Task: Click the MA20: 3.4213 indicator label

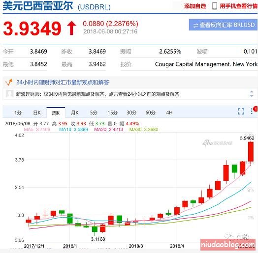Action: point(109,129)
